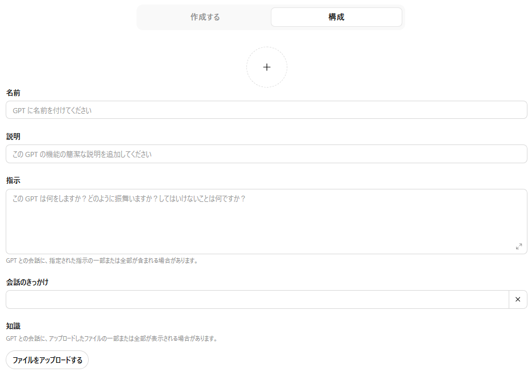Viewport: 532px width, 372px height.
Task: Switch to the 作成する tab
Action: [x=205, y=17]
